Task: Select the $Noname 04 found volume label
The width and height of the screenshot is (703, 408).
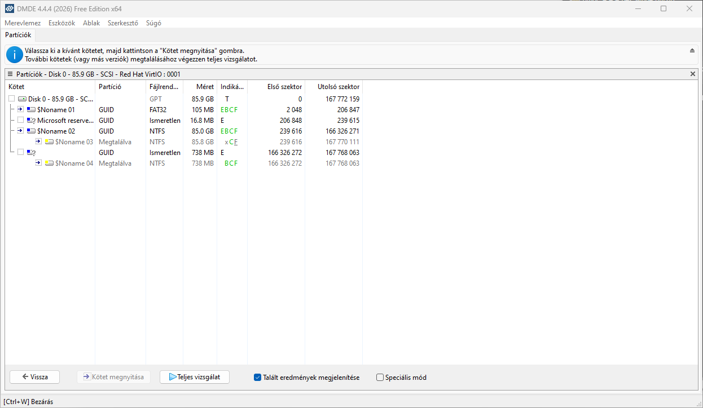Action: tap(74, 163)
